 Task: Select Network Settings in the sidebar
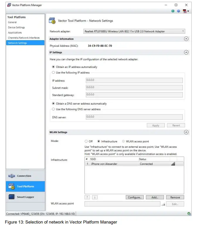pyautogui.click(x=25, y=43)
